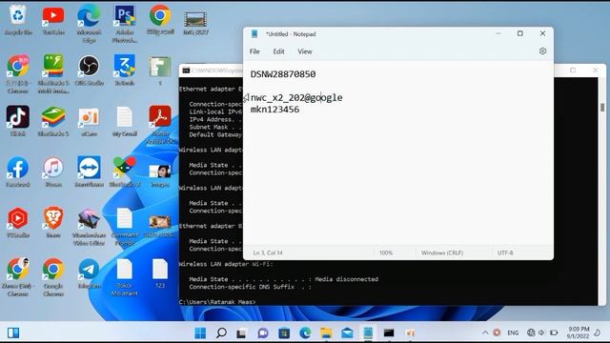Screen dimensions: 610x343
Task: Click the 100% zoom status in Notepad
Action: [386, 252]
